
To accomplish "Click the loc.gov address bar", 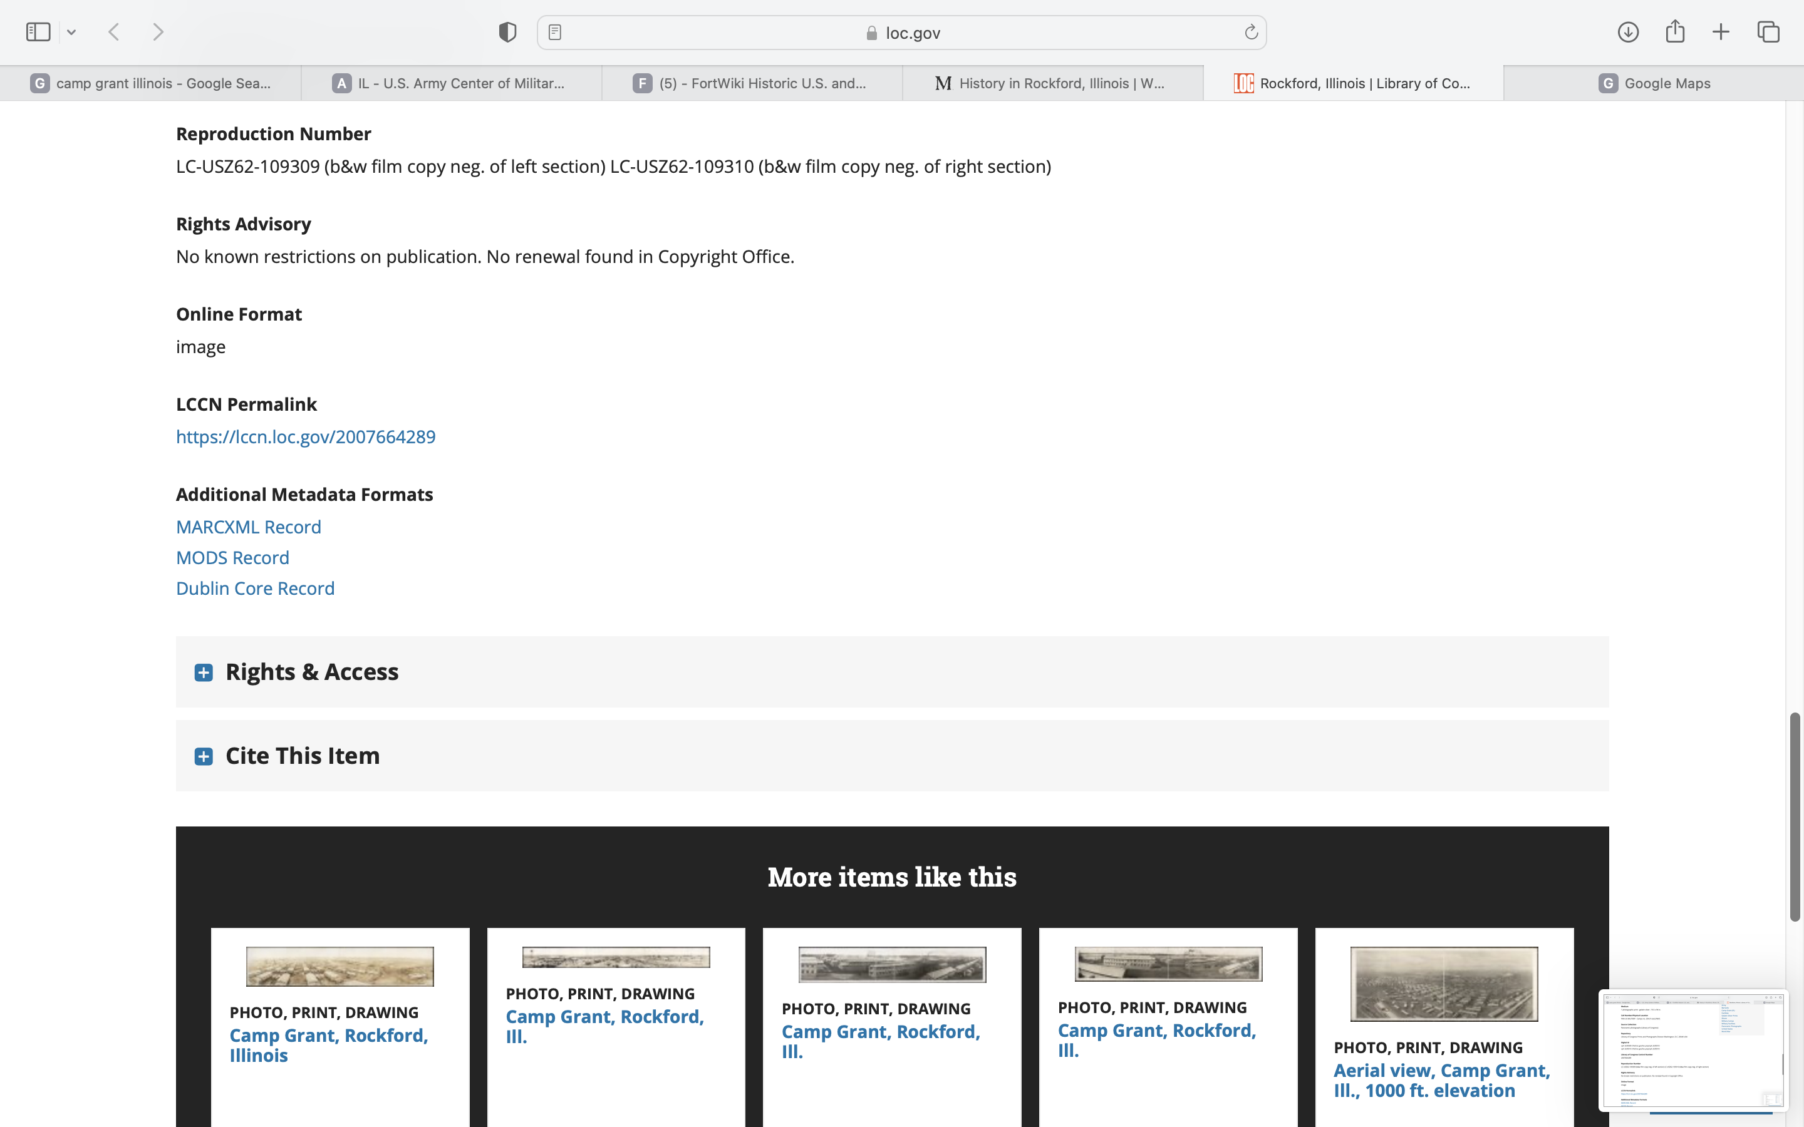I will (902, 33).
